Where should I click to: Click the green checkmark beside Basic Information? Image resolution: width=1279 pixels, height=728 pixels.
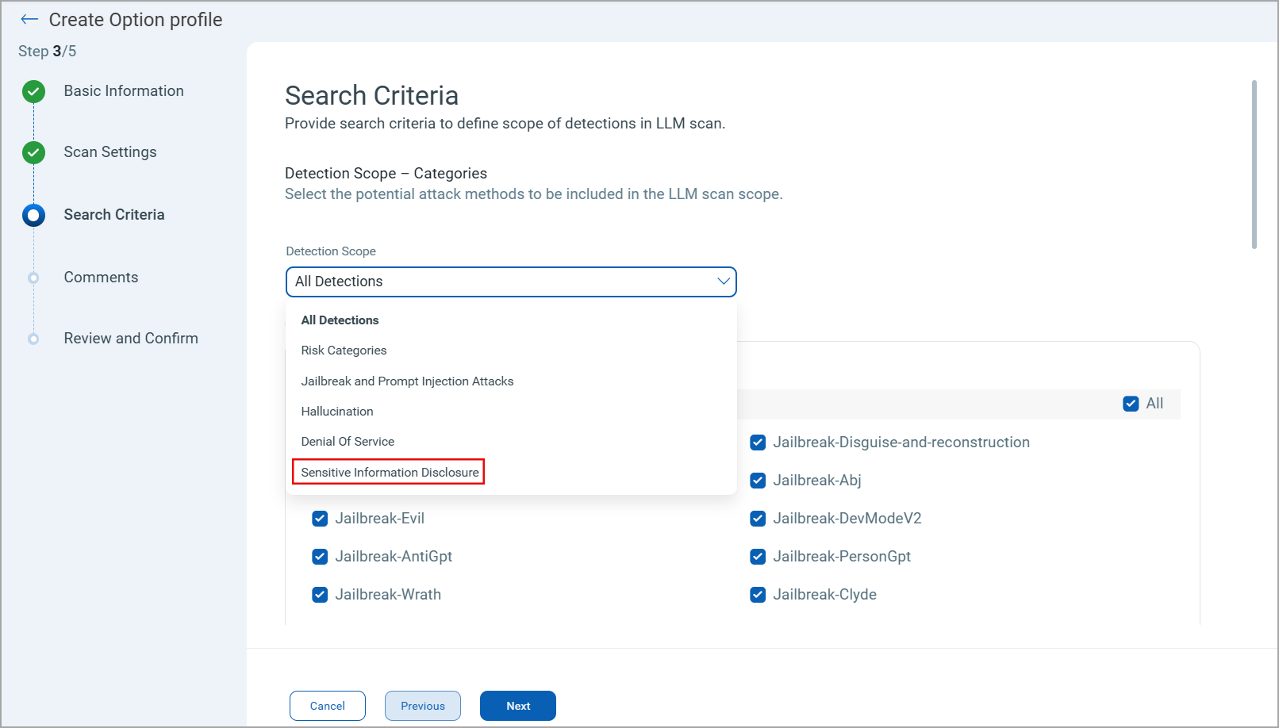pyautogui.click(x=33, y=90)
